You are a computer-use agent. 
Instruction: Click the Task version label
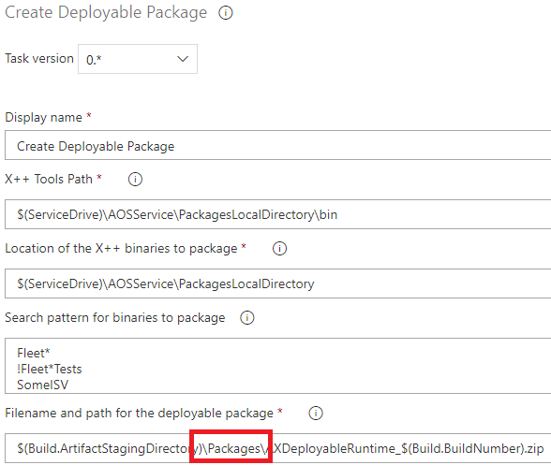(x=39, y=58)
